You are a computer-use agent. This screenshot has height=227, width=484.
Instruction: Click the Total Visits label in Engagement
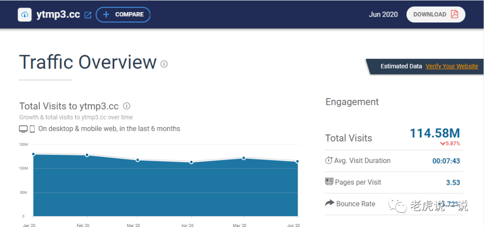tap(349, 138)
